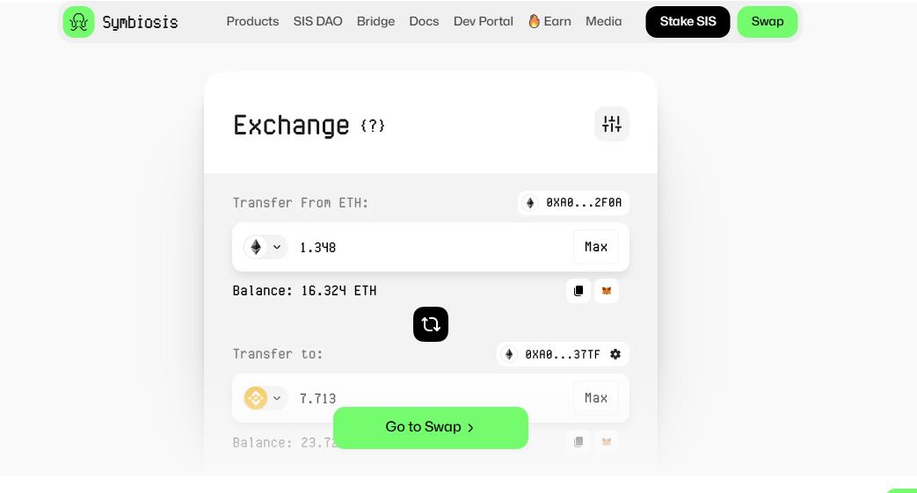
Task: Open the Products menu
Action: (252, 22)
